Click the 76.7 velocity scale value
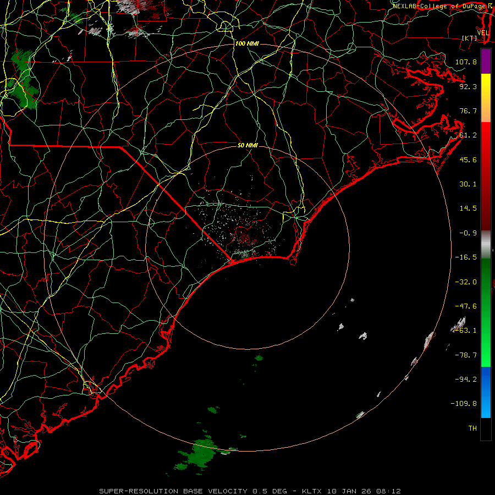 click(468, 111)
